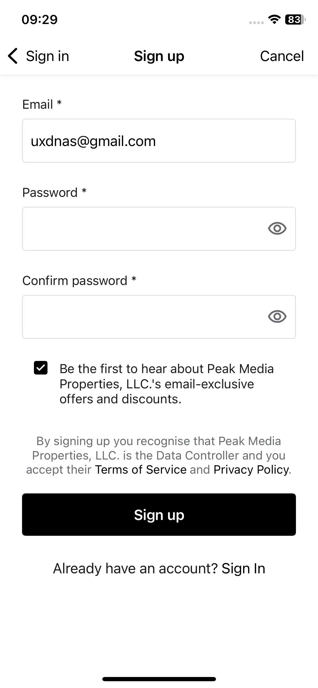Go back to Sign in
The width and height of the screenshot is (318, 688).
click(x=47, y=56)
